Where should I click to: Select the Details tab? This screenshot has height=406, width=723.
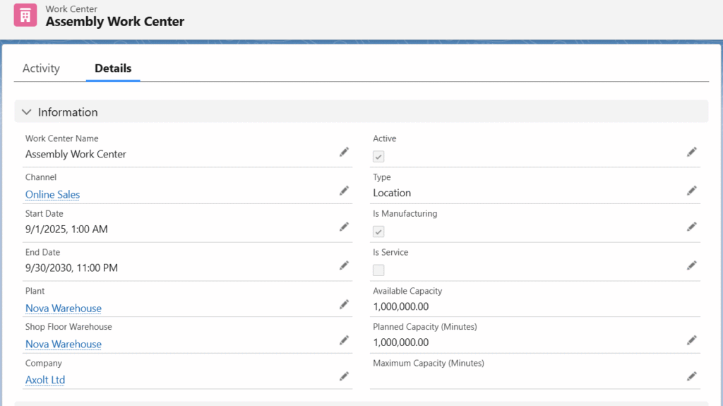113,68
